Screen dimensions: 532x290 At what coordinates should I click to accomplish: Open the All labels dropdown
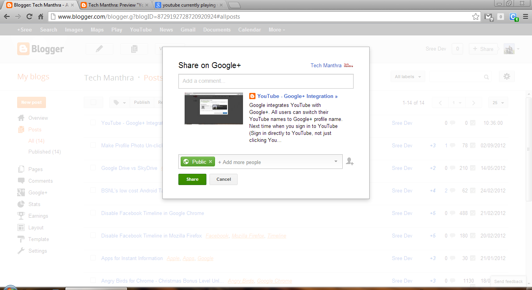pyautogui.click(x=408, y=77)
